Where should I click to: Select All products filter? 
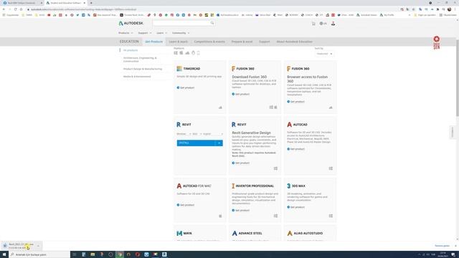pos(131,50)
